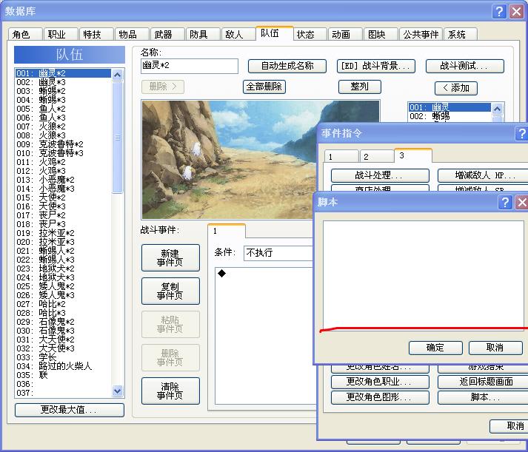This screenshot has height=452, width=528.
Task: Click 清除事件页 button
Action: pos(170,391)
